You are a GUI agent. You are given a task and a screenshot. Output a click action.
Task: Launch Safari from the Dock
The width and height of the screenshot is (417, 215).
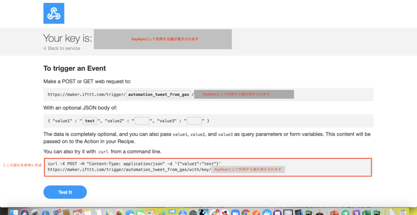click(46, 212)
